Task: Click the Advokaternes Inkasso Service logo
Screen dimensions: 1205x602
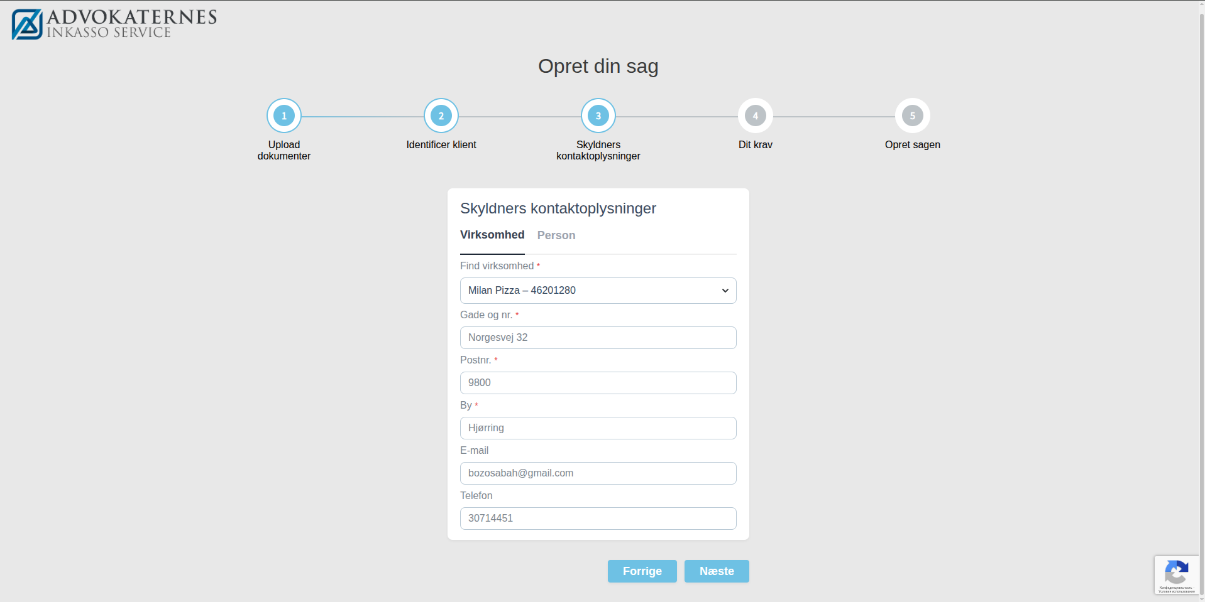Action: click(114, 24)
